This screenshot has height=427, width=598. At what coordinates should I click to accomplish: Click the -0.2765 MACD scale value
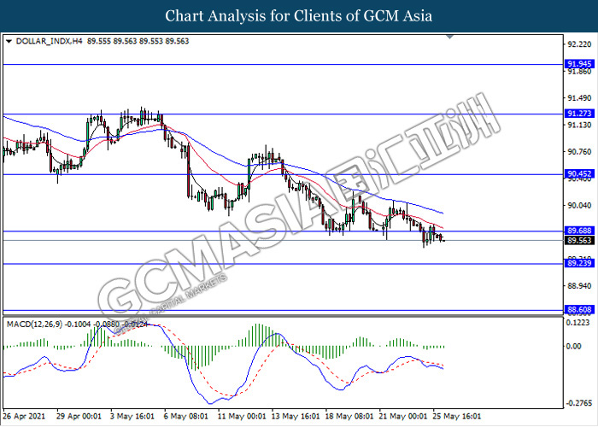(x=577, y=402)
